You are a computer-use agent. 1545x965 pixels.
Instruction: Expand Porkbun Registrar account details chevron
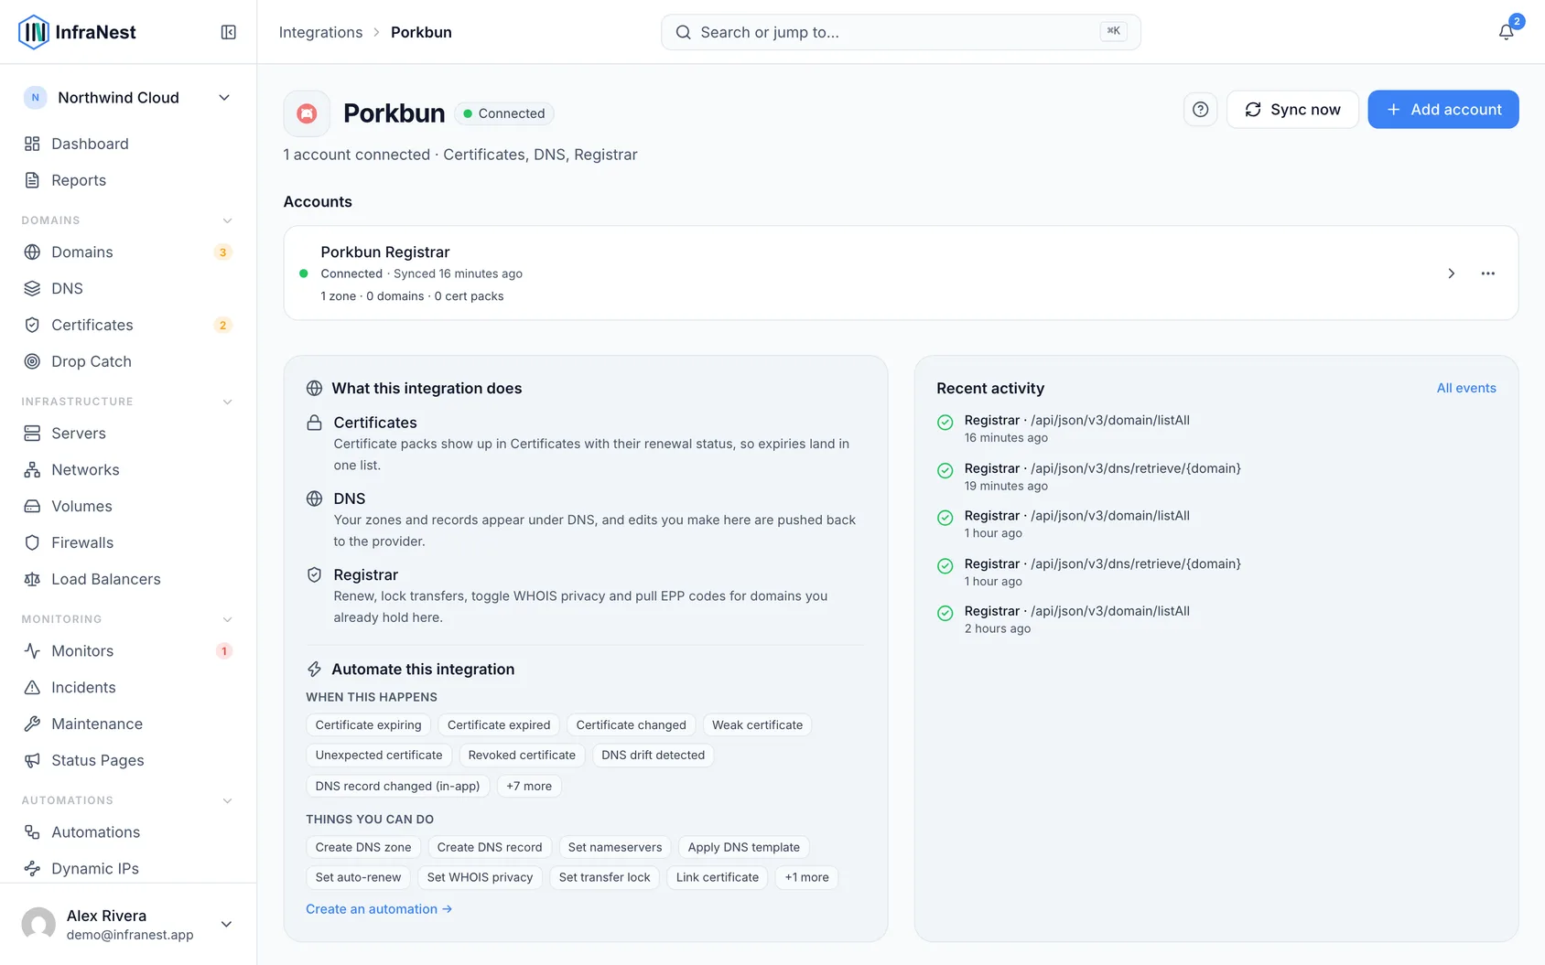tap(1452, 273)
